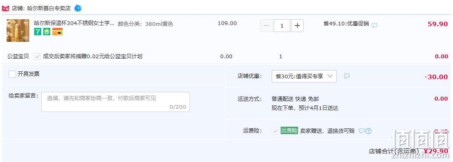Increase quantity with the plus button

click(297, 26)
